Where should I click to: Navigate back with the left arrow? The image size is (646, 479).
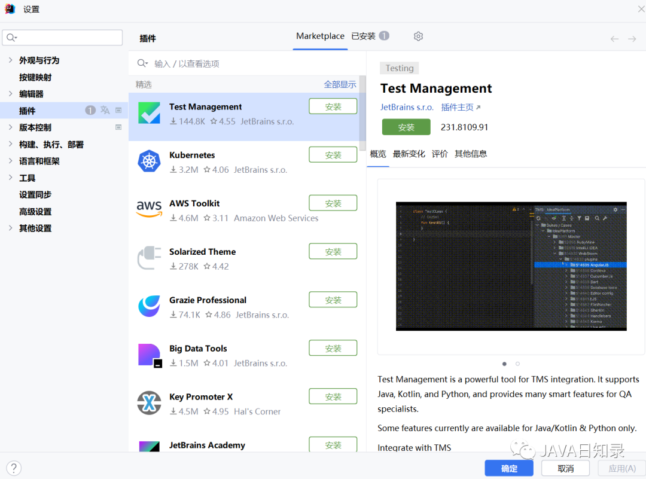[614, 39]
